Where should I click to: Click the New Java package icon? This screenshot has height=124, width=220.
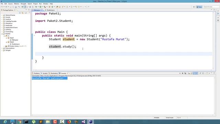click(49, 7)
